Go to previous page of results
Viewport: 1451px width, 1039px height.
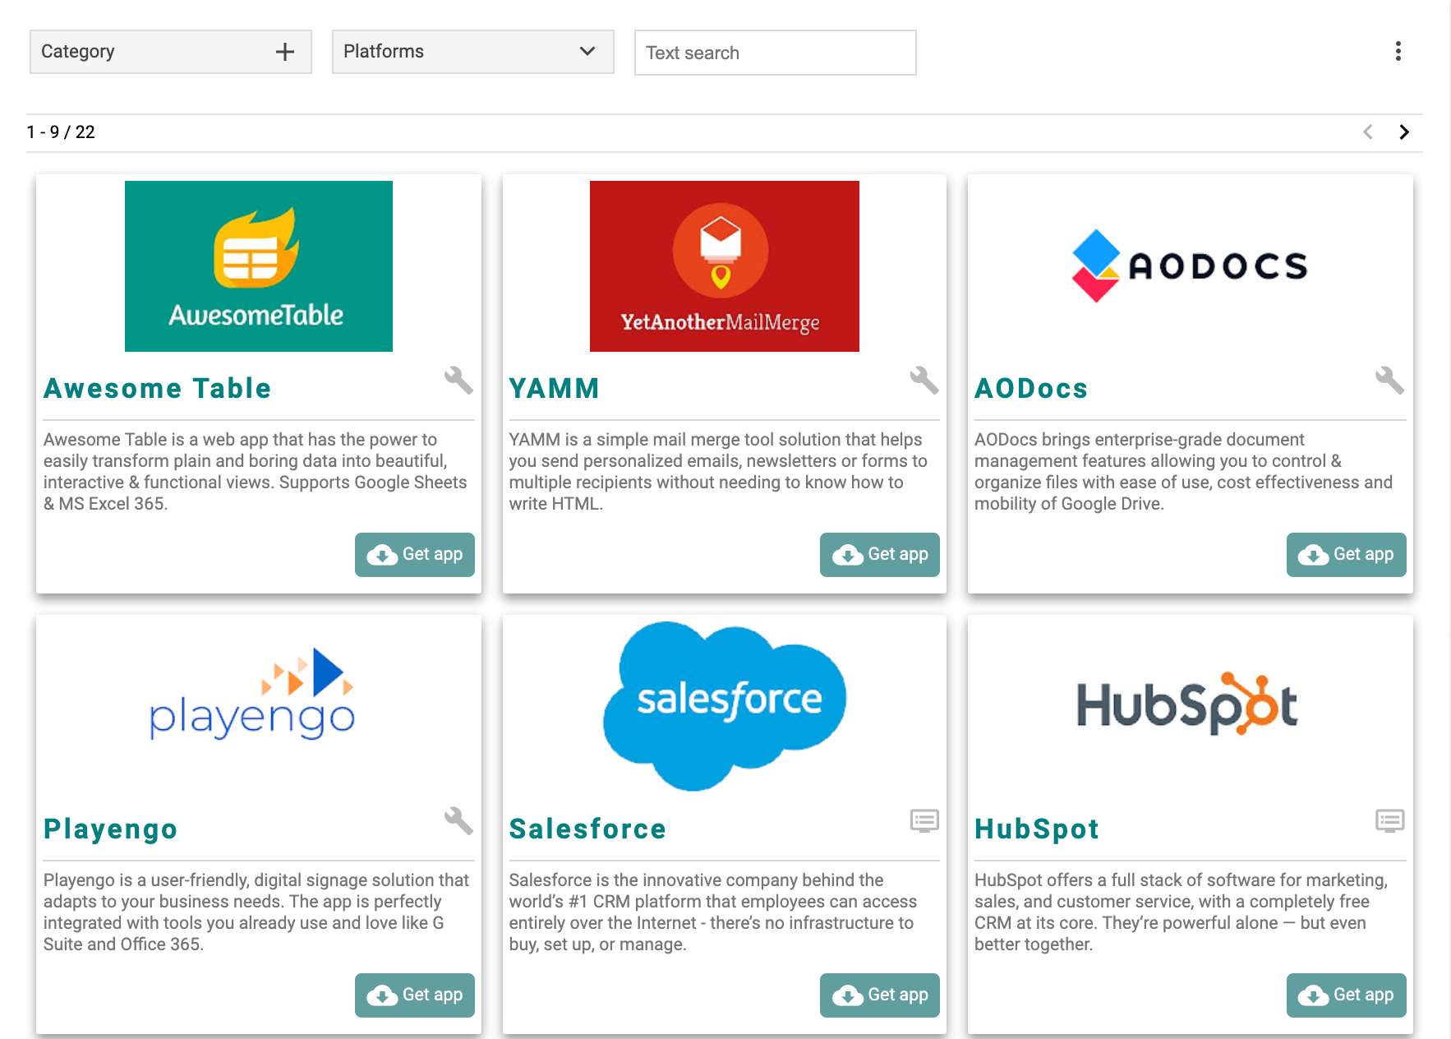click(x=1368, y=132)
